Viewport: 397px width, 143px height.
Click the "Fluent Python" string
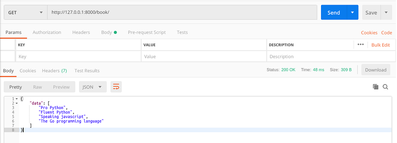click(56, 112)
